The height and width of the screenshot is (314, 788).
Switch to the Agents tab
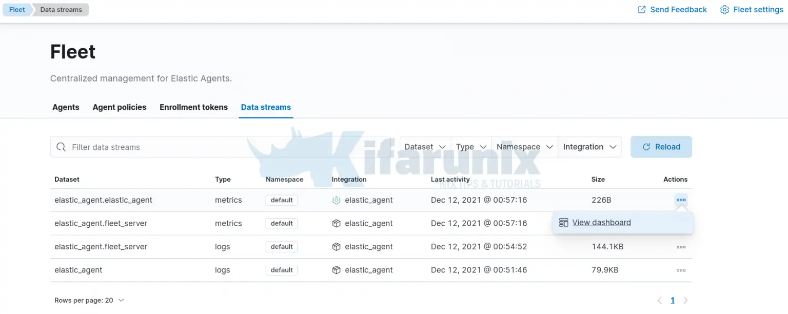coord(66,107)
